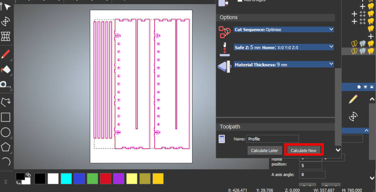376x192 pixels.
Task: Pick the blue colour swatch
Action: (79, 179)
